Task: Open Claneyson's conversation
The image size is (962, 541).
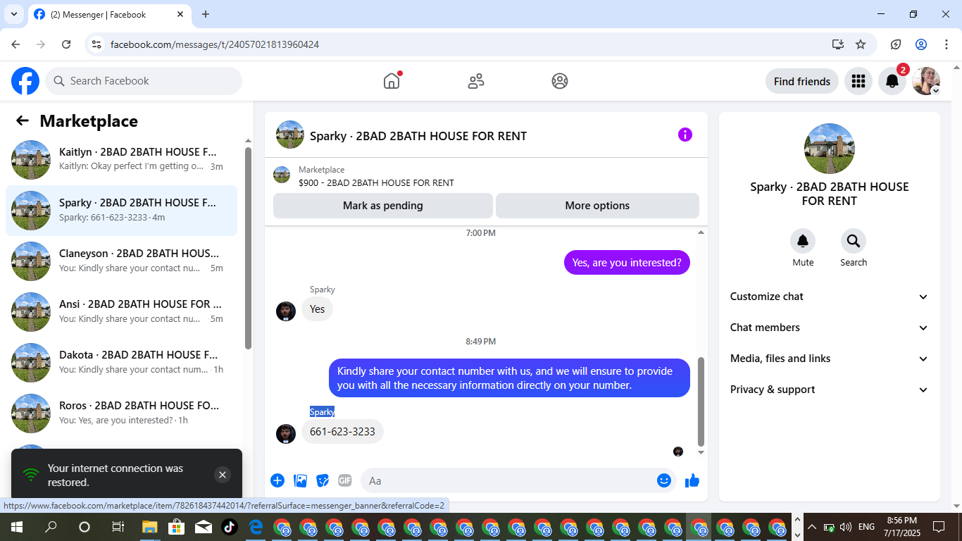Action: coord(121,261)
